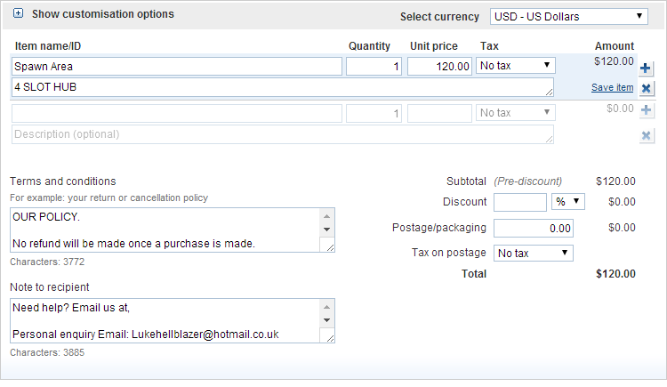The width and height of the screenshot is (667, 387).
Task: Open the Tax dropdown for Spawn Area
Action: [x=515, y=66]
